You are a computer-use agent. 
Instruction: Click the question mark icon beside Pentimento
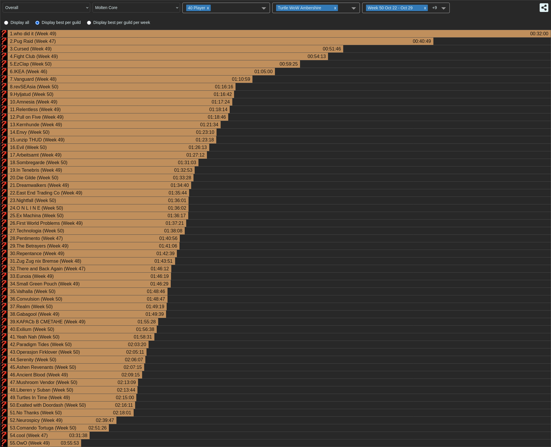(4, 238)
